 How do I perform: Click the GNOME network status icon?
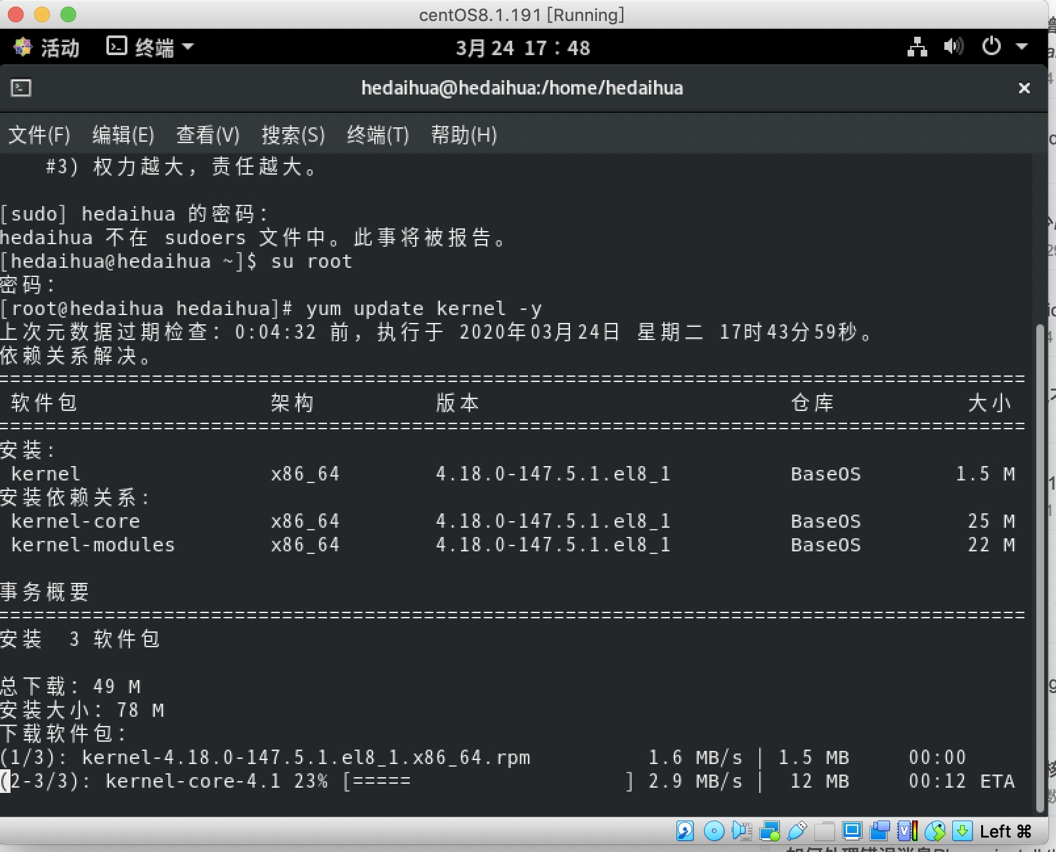pos(917,47)
